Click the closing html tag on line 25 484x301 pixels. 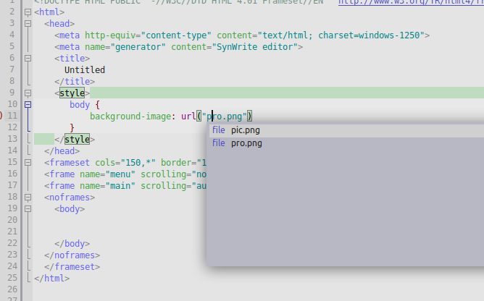click(52, 279)
